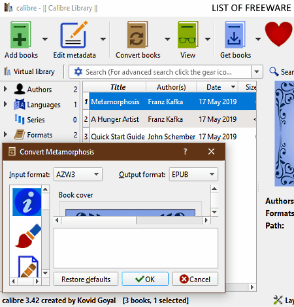Select Quick Start Guide row
The width and height of the screenshot is (294, 307).
pyautogui.click(x=172, y=137)
